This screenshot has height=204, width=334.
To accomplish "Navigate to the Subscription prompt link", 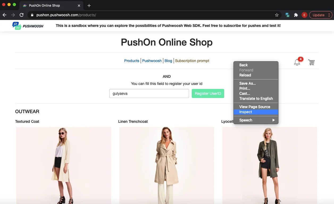I will coord(192,61).
